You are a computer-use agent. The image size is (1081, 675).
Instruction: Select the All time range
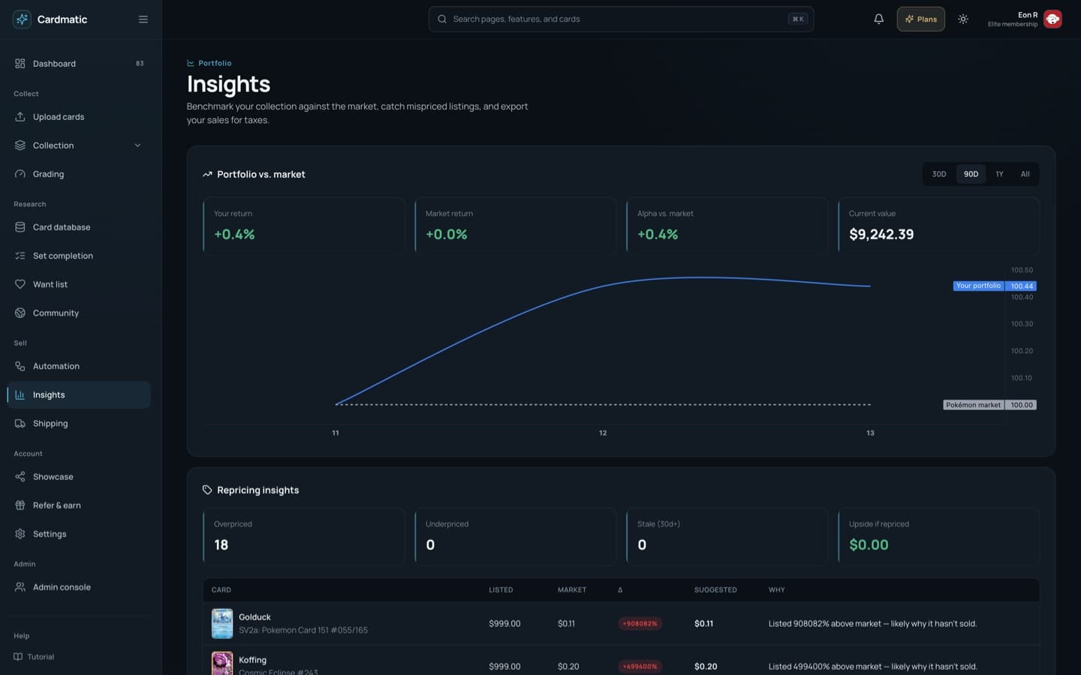pos(1025,174)
